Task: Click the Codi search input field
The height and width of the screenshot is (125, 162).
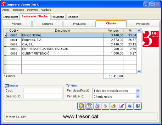Action: click(x=43, y=91)
